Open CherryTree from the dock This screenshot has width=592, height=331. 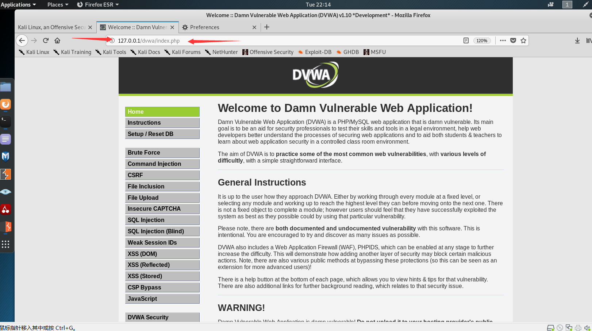[x=5, y=210]
